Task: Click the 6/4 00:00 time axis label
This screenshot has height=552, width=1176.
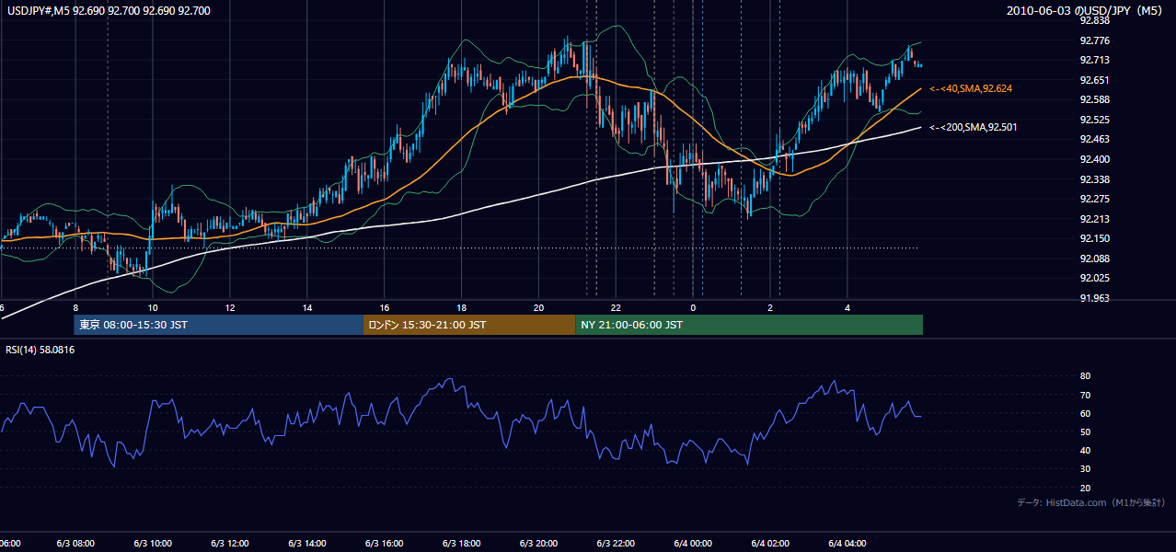Action: point(693,544)
